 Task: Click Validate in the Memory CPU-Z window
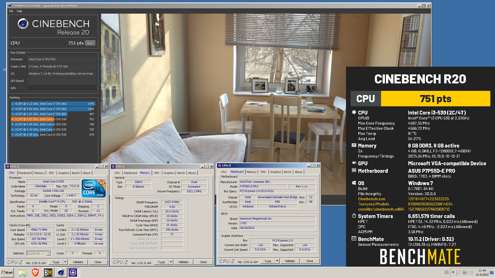(x=183, y=262)
